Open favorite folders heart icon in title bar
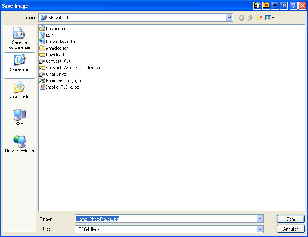Screen dimensions: 308x237 tap(266, 5)
